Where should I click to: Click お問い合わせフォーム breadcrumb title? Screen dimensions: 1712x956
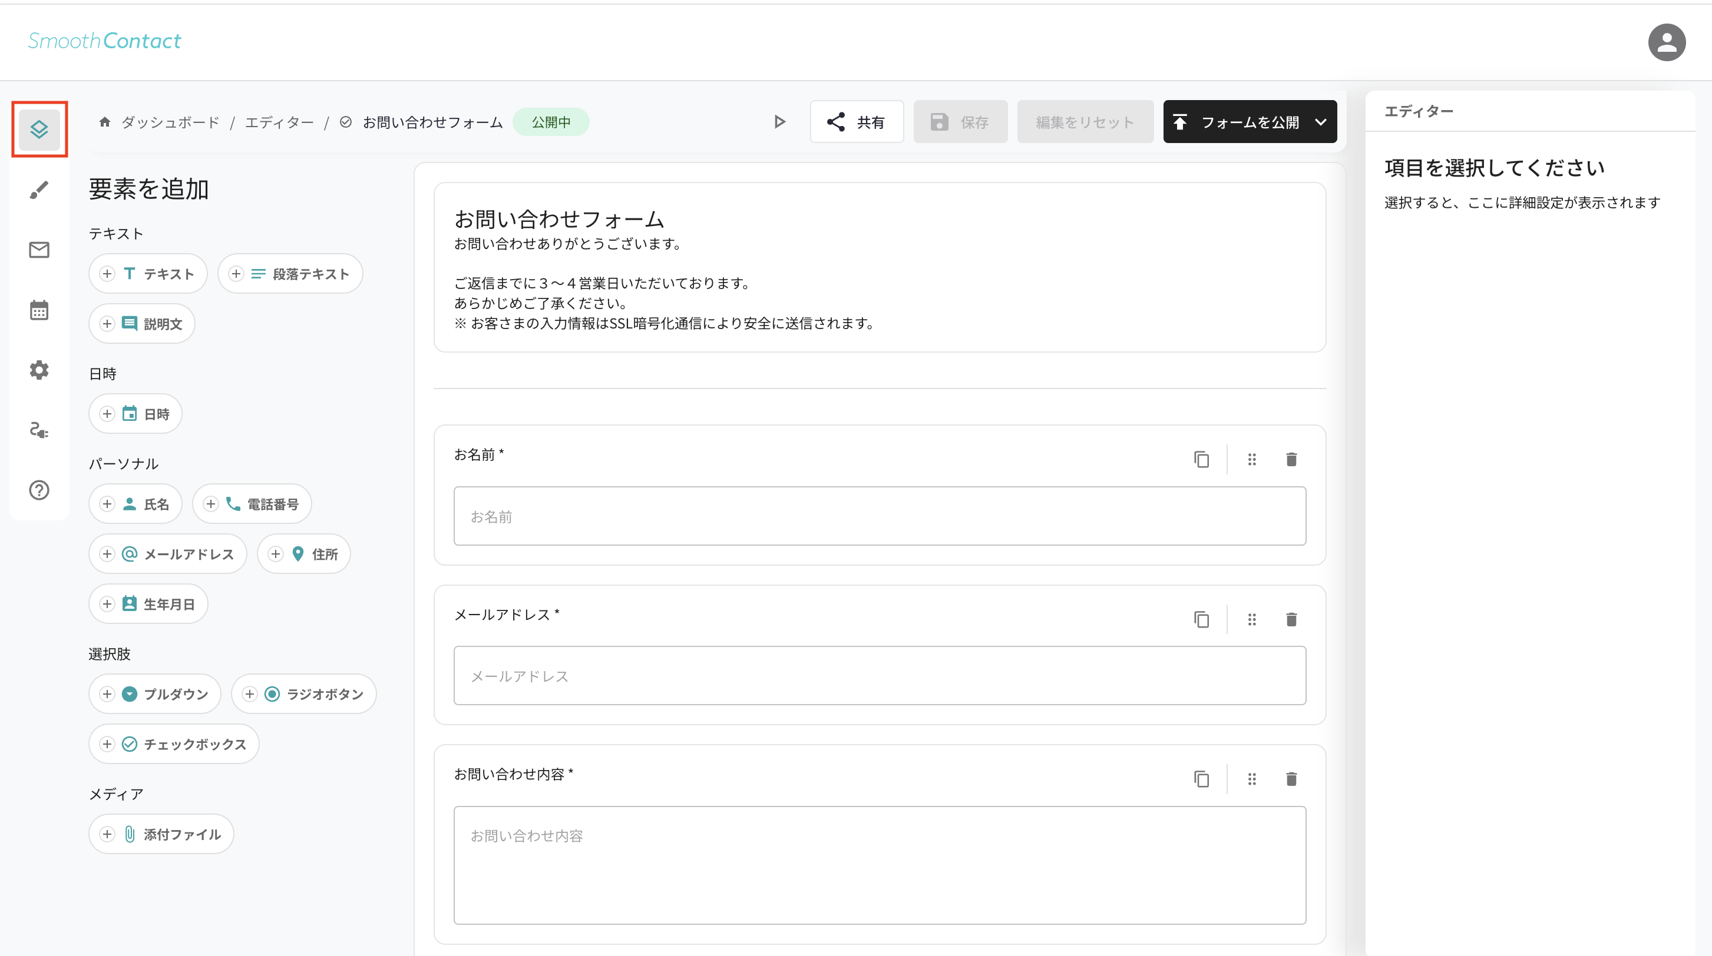coord(432,122)
